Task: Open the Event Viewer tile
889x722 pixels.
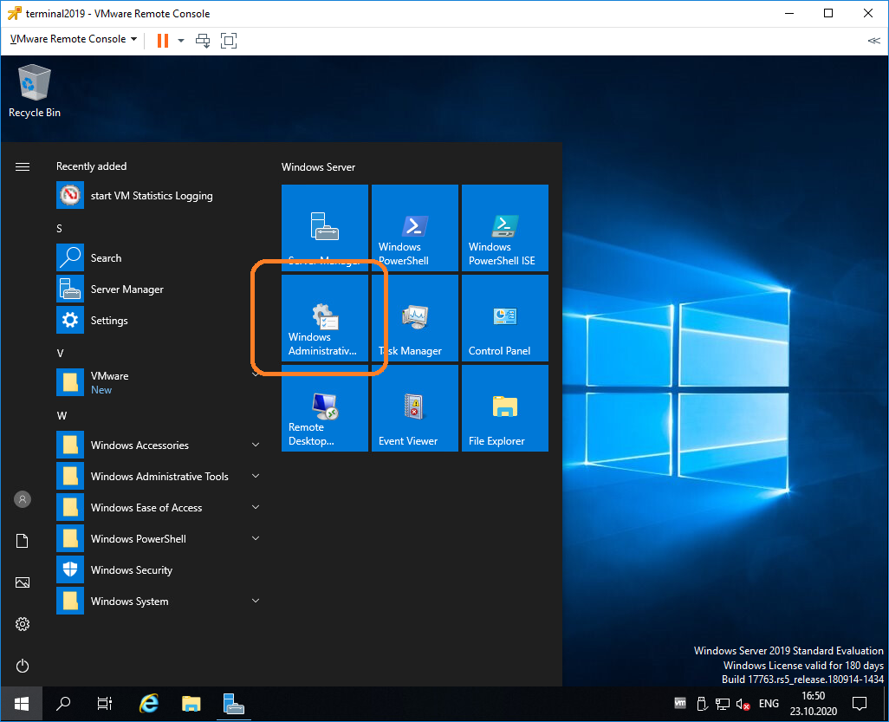Action: click(x=415, y=408)
